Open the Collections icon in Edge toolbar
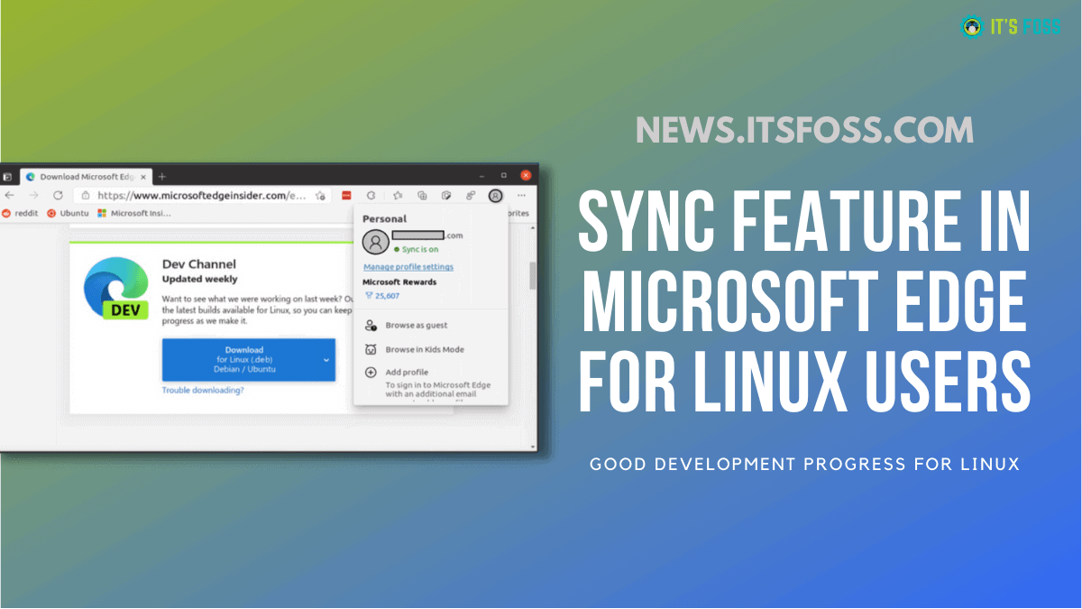This screenshot has width=1082, height=609. tap(422, 195)
